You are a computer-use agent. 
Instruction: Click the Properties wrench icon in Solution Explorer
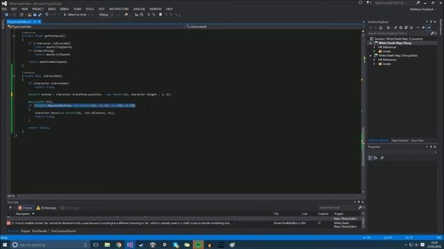tap(423, 28)
